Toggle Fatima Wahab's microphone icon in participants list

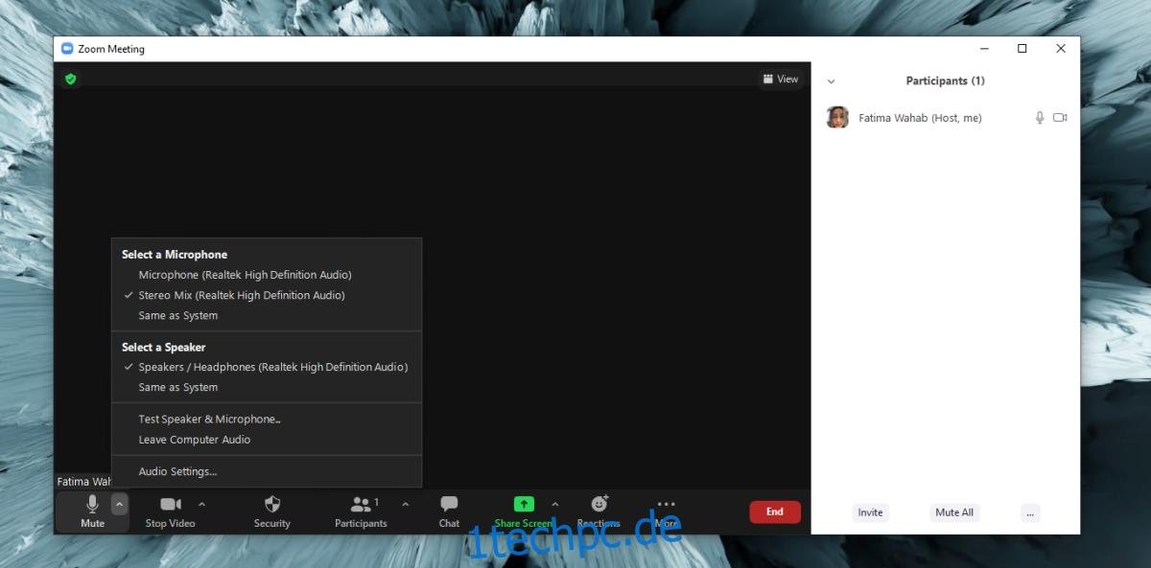1039,118
